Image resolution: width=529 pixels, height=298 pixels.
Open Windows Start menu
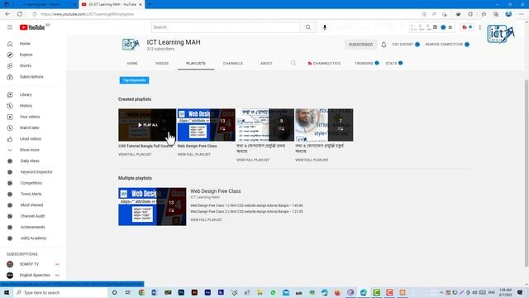click(x=7, y=292)
